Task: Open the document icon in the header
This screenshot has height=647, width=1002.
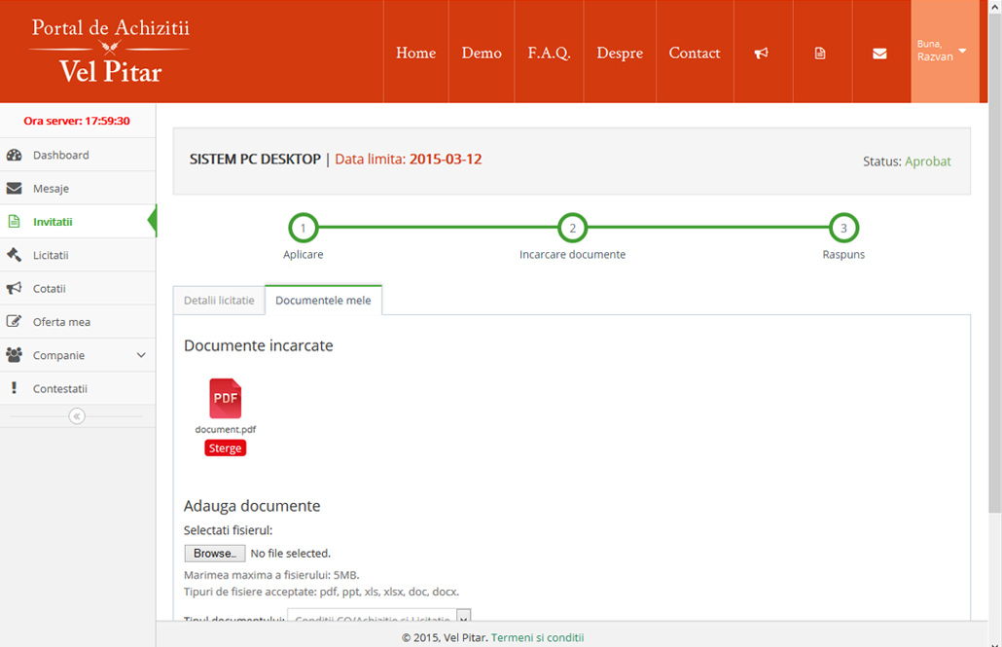Action: (820, 54)
